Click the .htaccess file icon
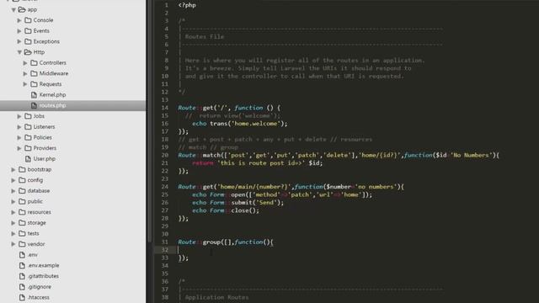This screenshot has height=303, width=539. pyautogui.click(x=23, y=297)
